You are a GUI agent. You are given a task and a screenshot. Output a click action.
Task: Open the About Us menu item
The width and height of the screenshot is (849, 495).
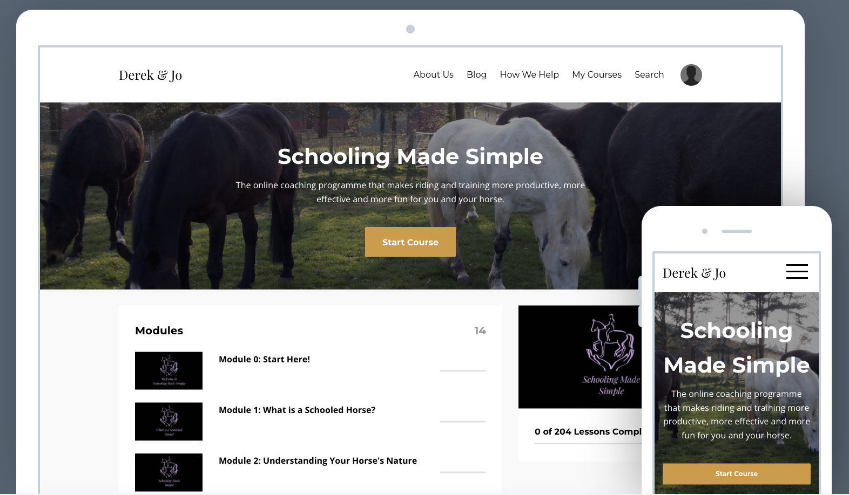point(433,74)
